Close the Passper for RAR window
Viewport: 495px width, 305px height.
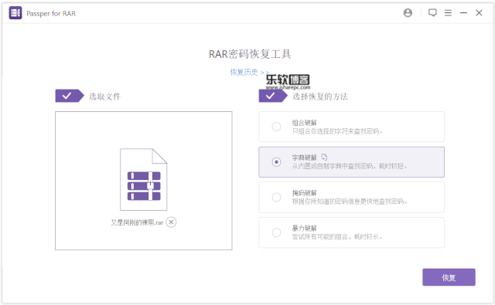click(x=479, y=13)
